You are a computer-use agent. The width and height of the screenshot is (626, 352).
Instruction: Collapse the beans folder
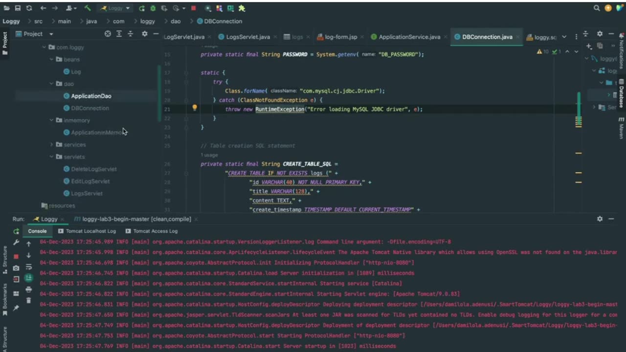click(52, 59)
